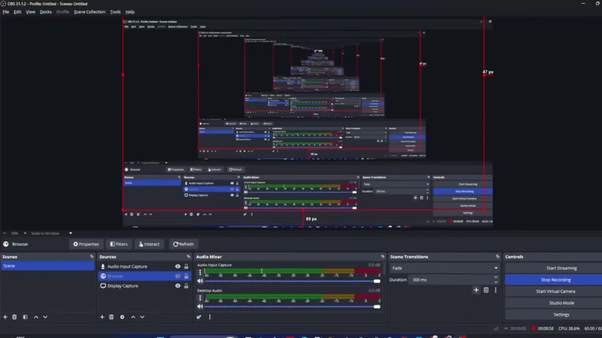Image resolution: width=602 pixels, height=338 pixels.
Task: Delete the selected source using the trash icon
Action: [x=111, y=317]
